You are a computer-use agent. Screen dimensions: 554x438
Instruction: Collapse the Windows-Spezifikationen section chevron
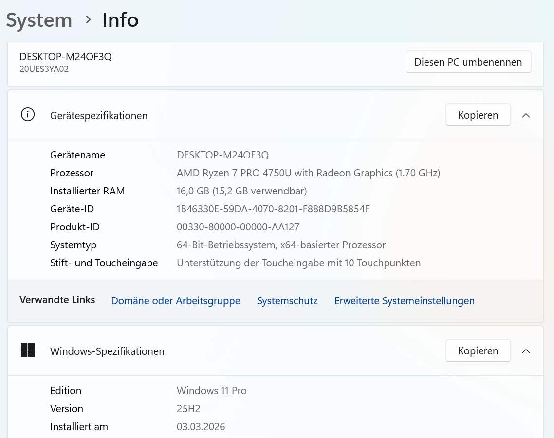pos(526,351)
